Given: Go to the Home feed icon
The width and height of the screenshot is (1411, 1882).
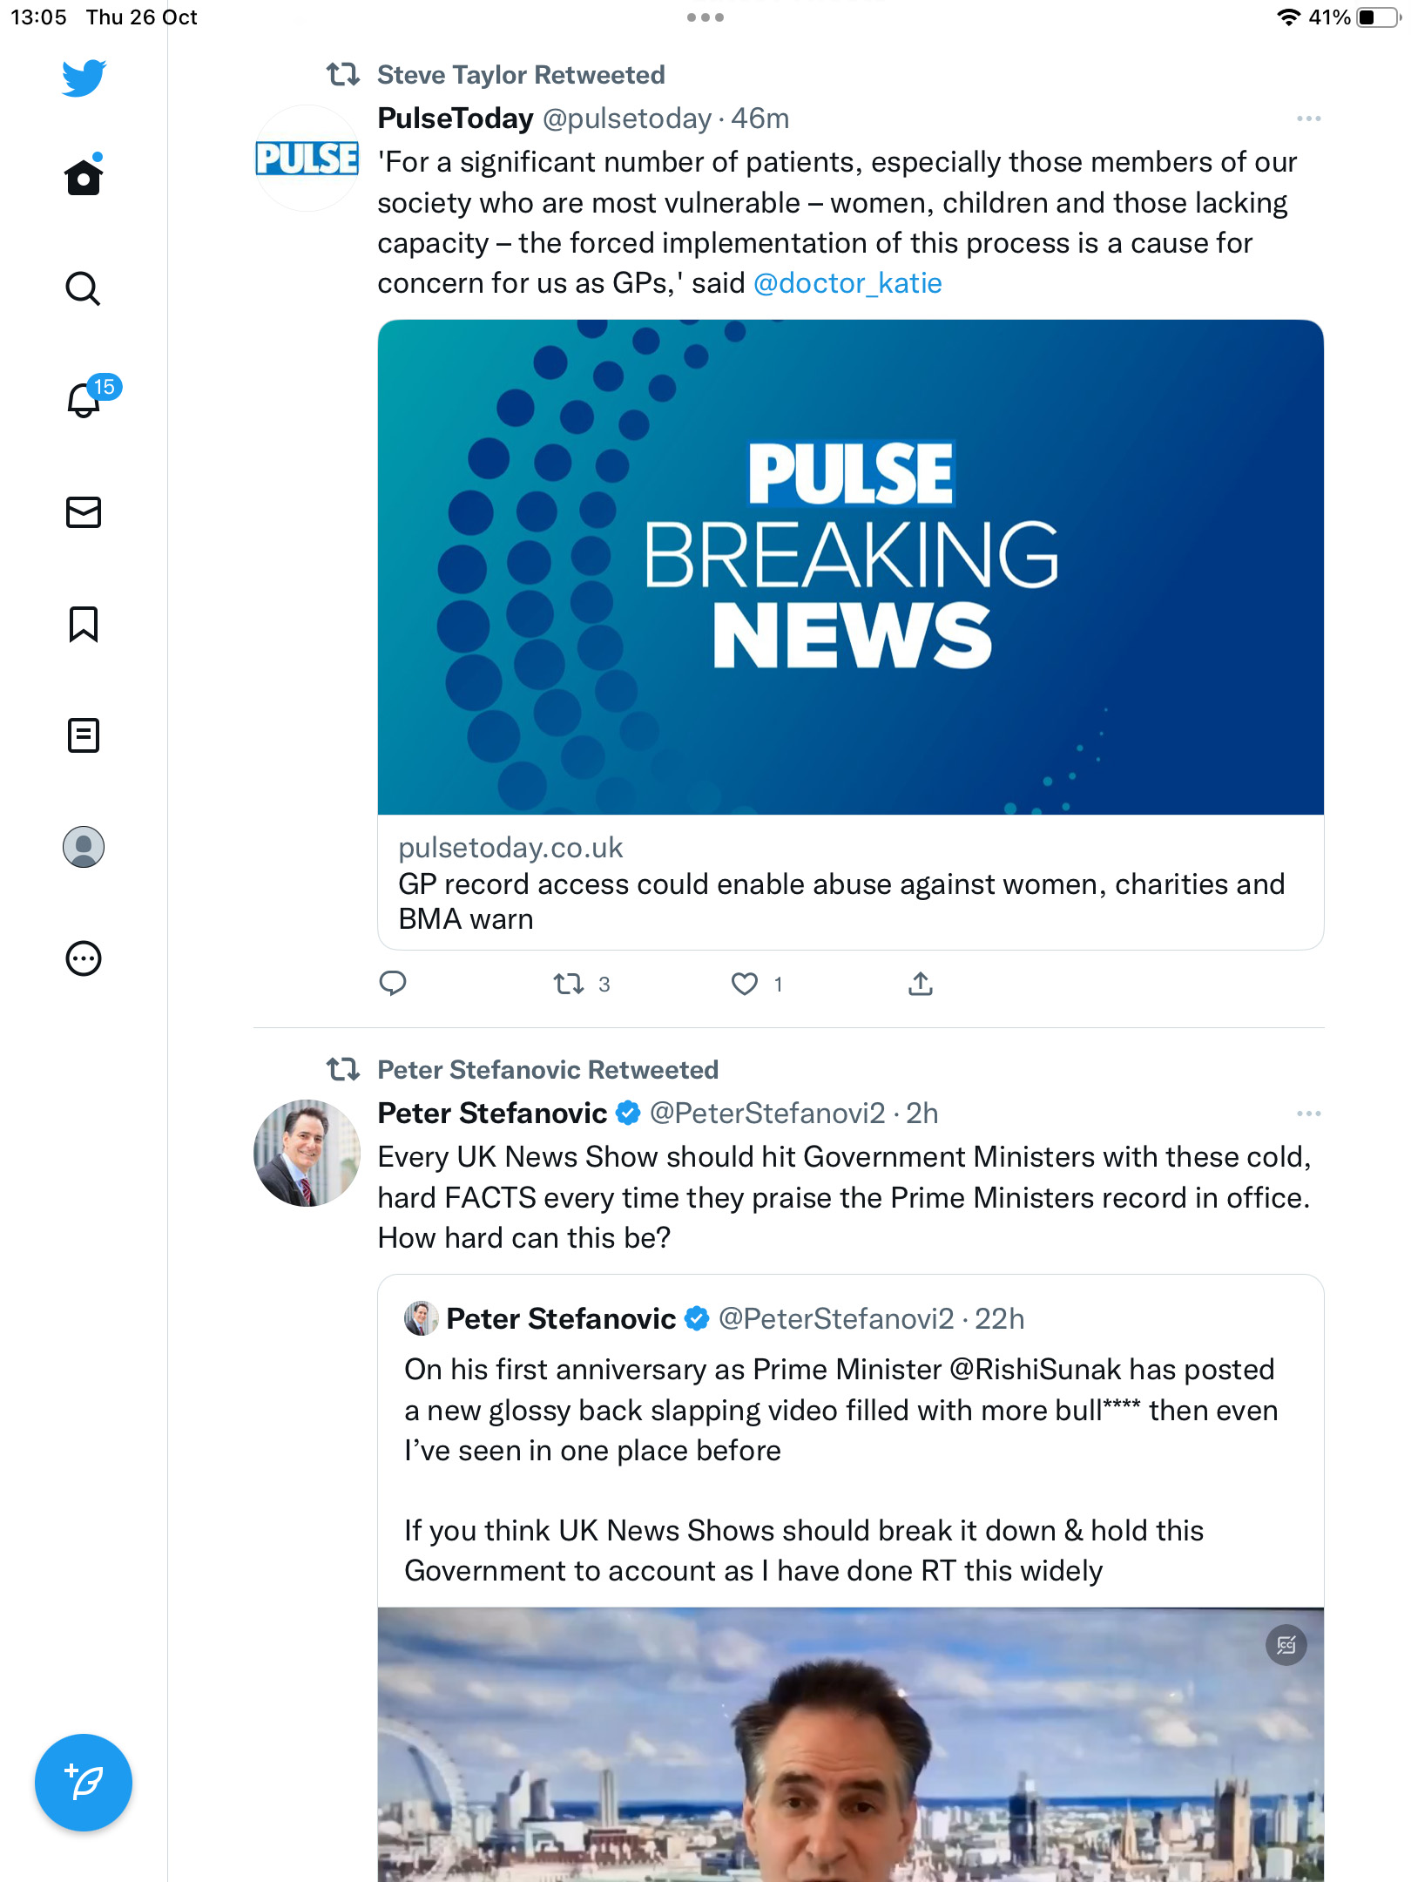Looking at the screenshot, I should [x=84, y=176].
